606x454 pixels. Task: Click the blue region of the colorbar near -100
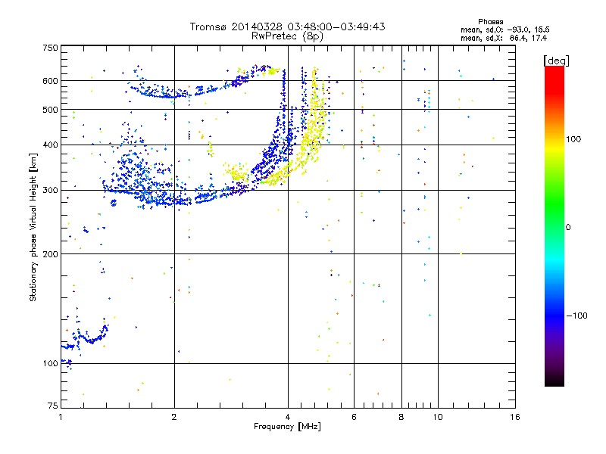(x=554, y=315)
